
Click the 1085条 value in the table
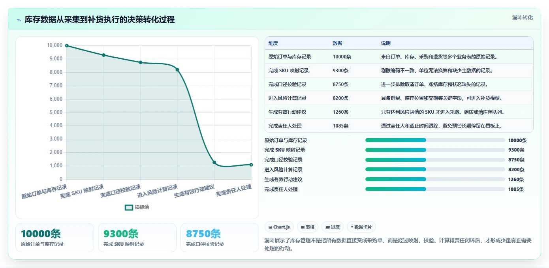pyautogui.click(x=340, y=126)
